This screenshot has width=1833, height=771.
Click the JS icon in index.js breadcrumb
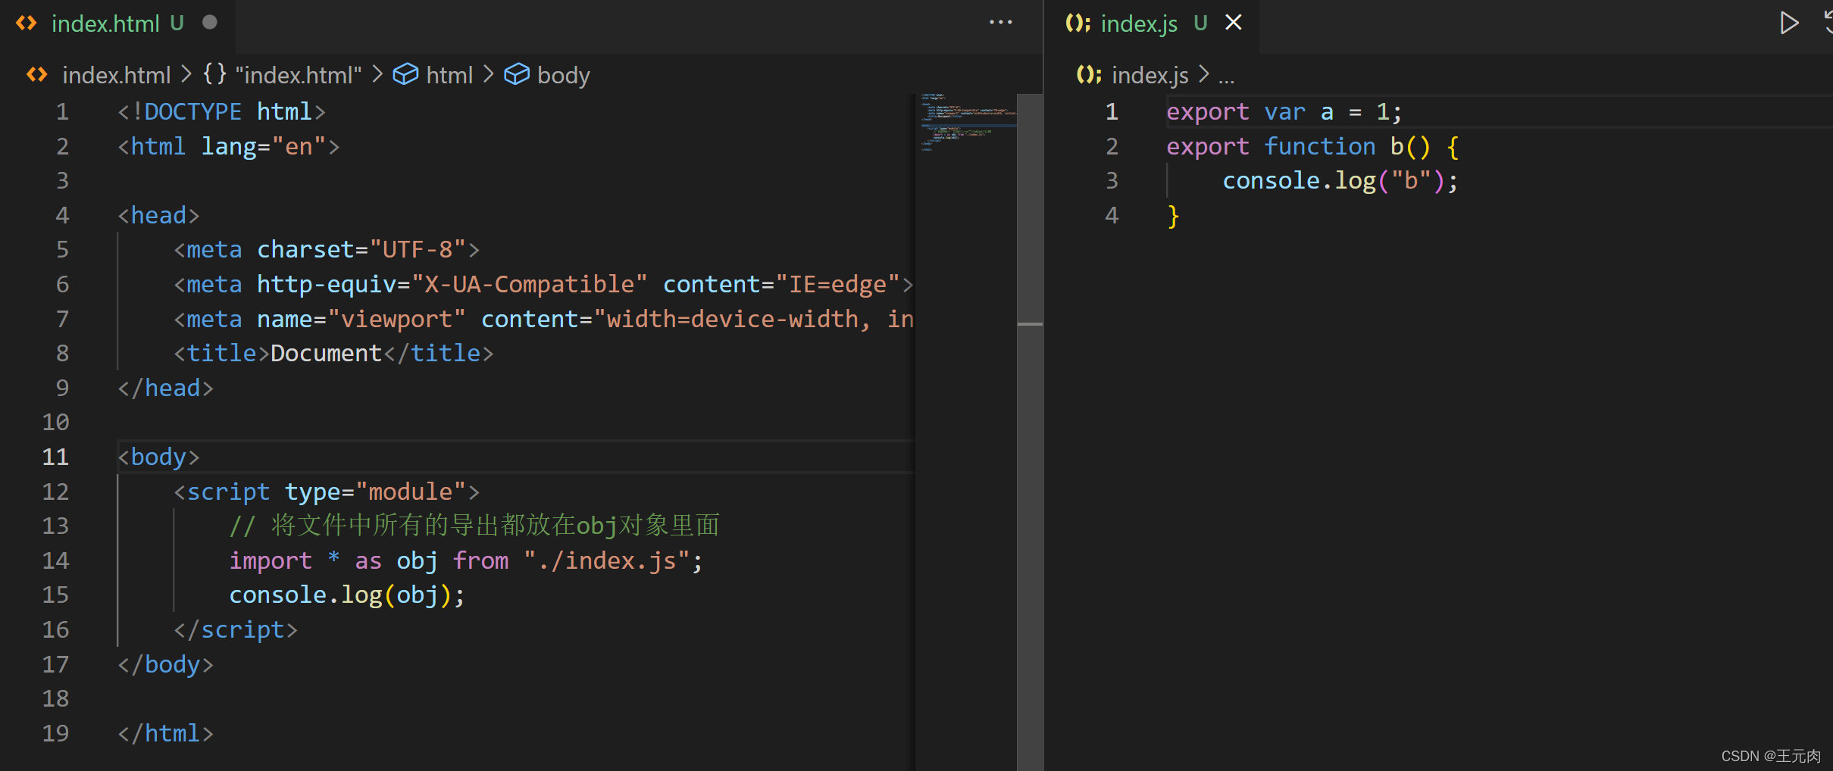[x=1089, y=74]
